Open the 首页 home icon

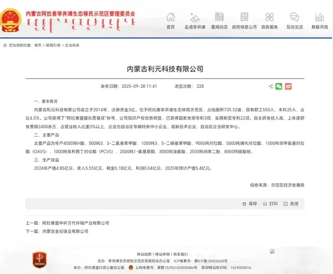171,17
